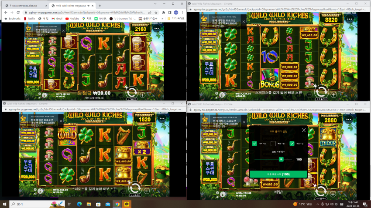The image size is (371, 208).
Task: Open the Chrome extensions puzzle icon
Action: coord(164,13)
